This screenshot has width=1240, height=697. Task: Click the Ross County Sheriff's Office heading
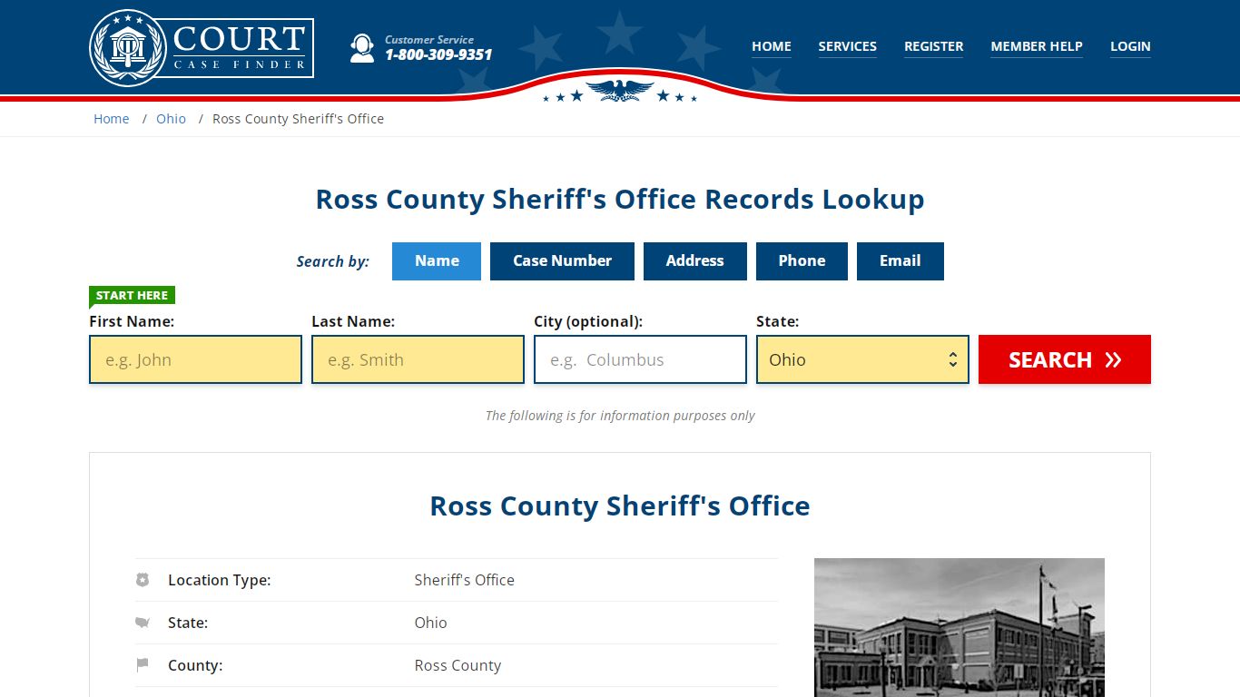620,506
